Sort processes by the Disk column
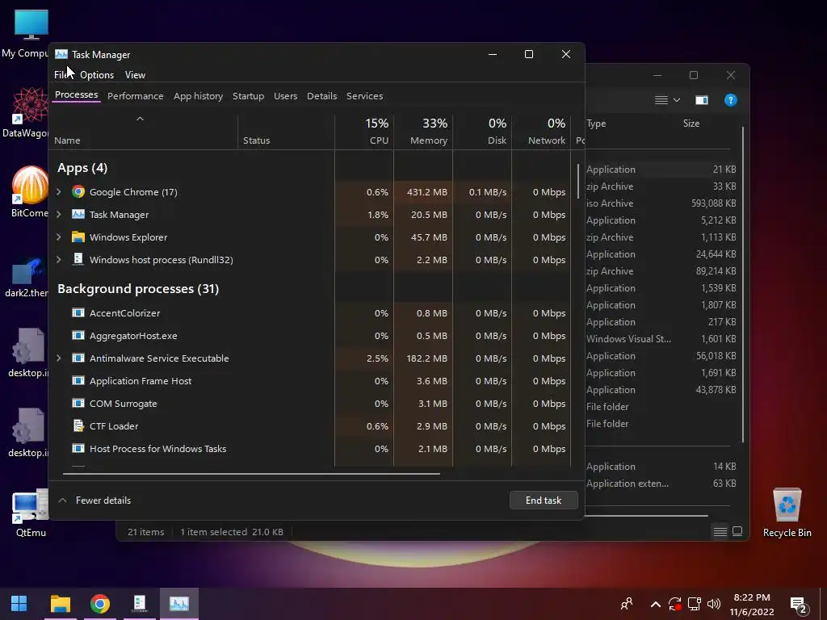Screen dimensions: 827x620 [x=483, y=132]
